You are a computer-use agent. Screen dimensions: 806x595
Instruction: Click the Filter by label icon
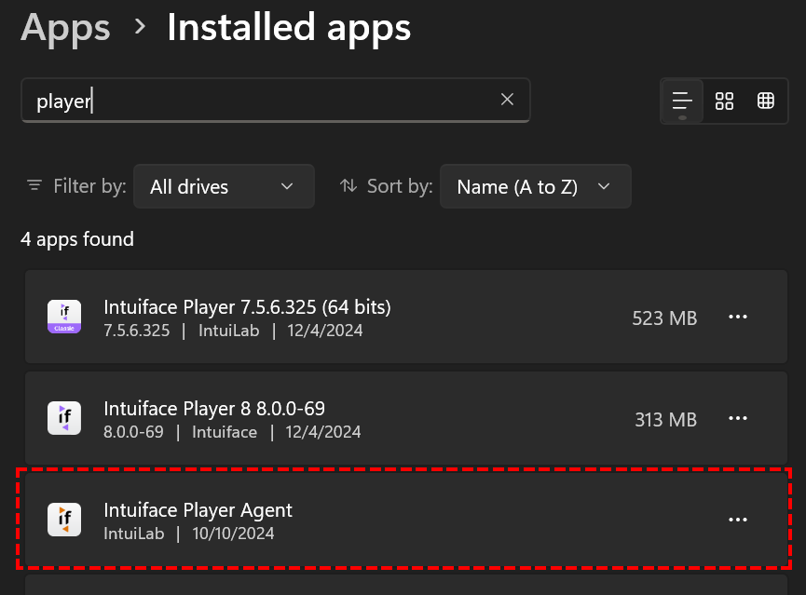[34, 185]
